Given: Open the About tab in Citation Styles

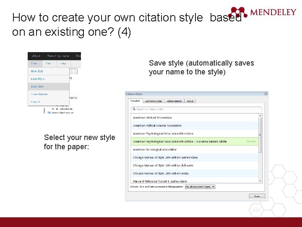Looking at the screenshot, I should [190, 101].
